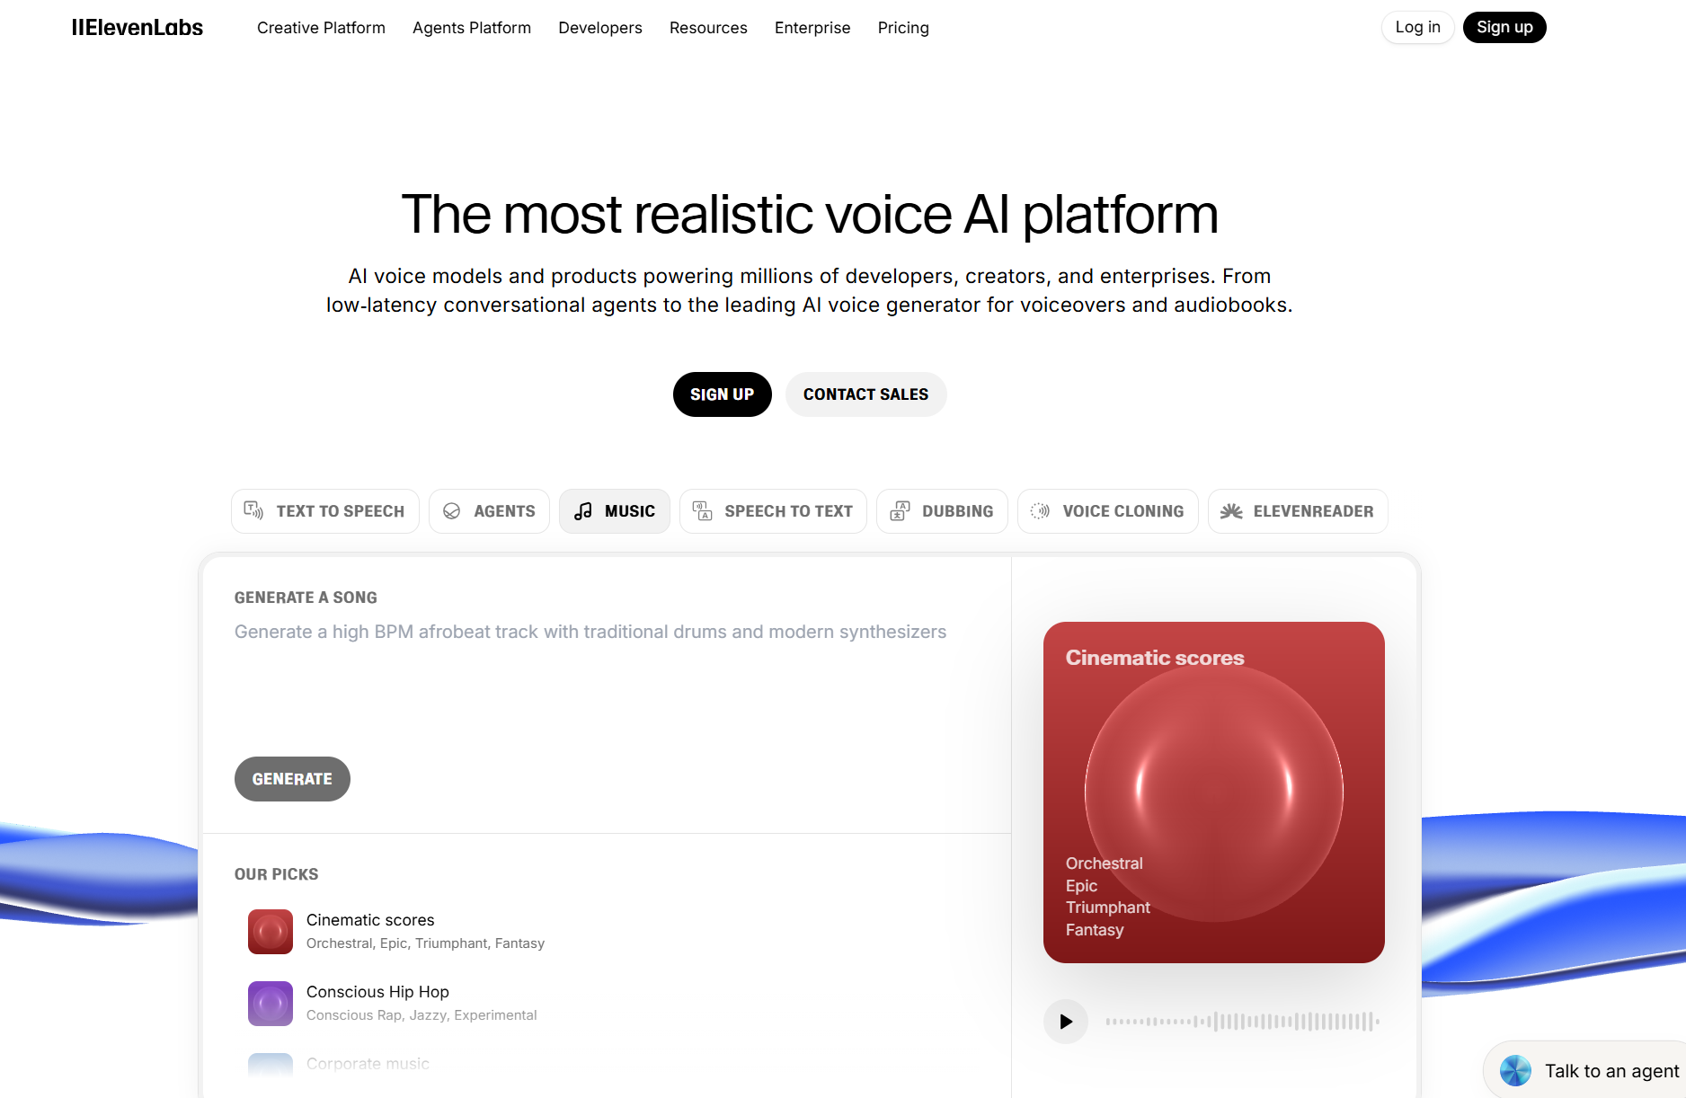Open the Pricing page
Screen dimensions: 1686x1098
tap(902, 28)
